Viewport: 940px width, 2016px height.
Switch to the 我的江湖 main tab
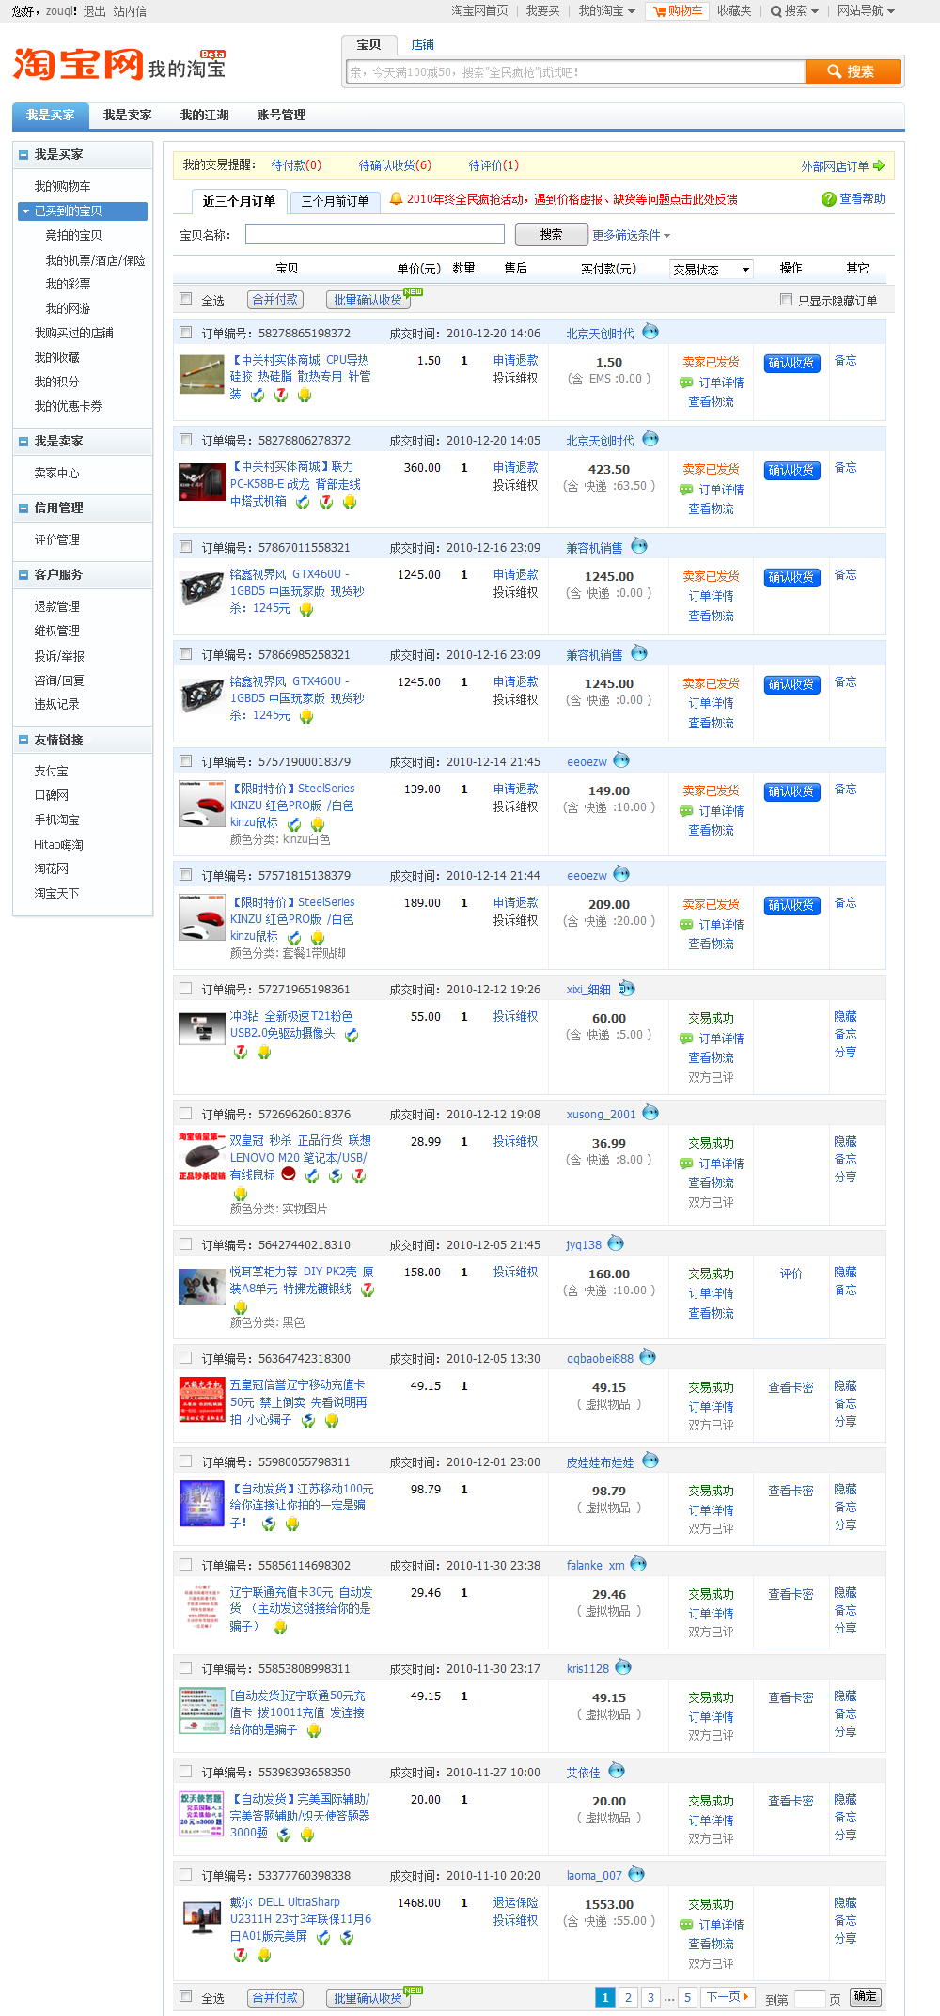pos(204,116)
